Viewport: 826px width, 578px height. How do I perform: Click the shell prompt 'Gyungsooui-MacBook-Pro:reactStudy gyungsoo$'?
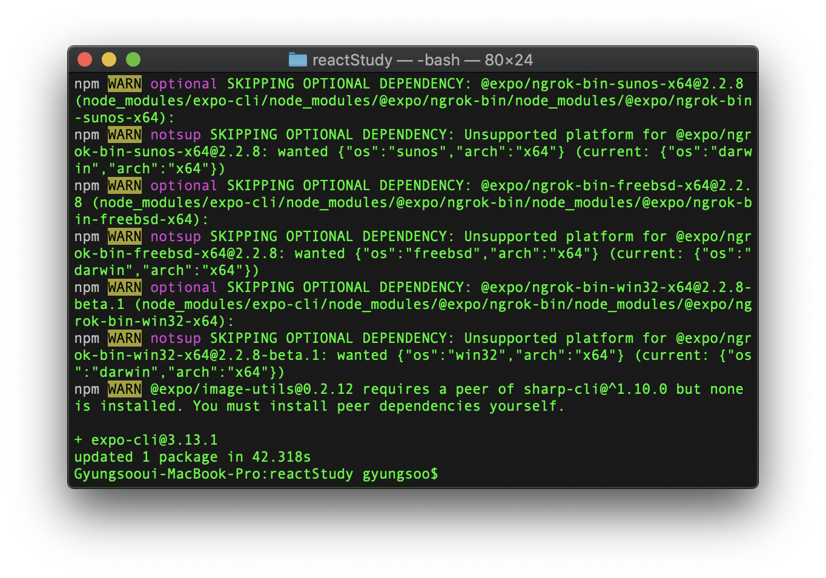pos(256,474)
